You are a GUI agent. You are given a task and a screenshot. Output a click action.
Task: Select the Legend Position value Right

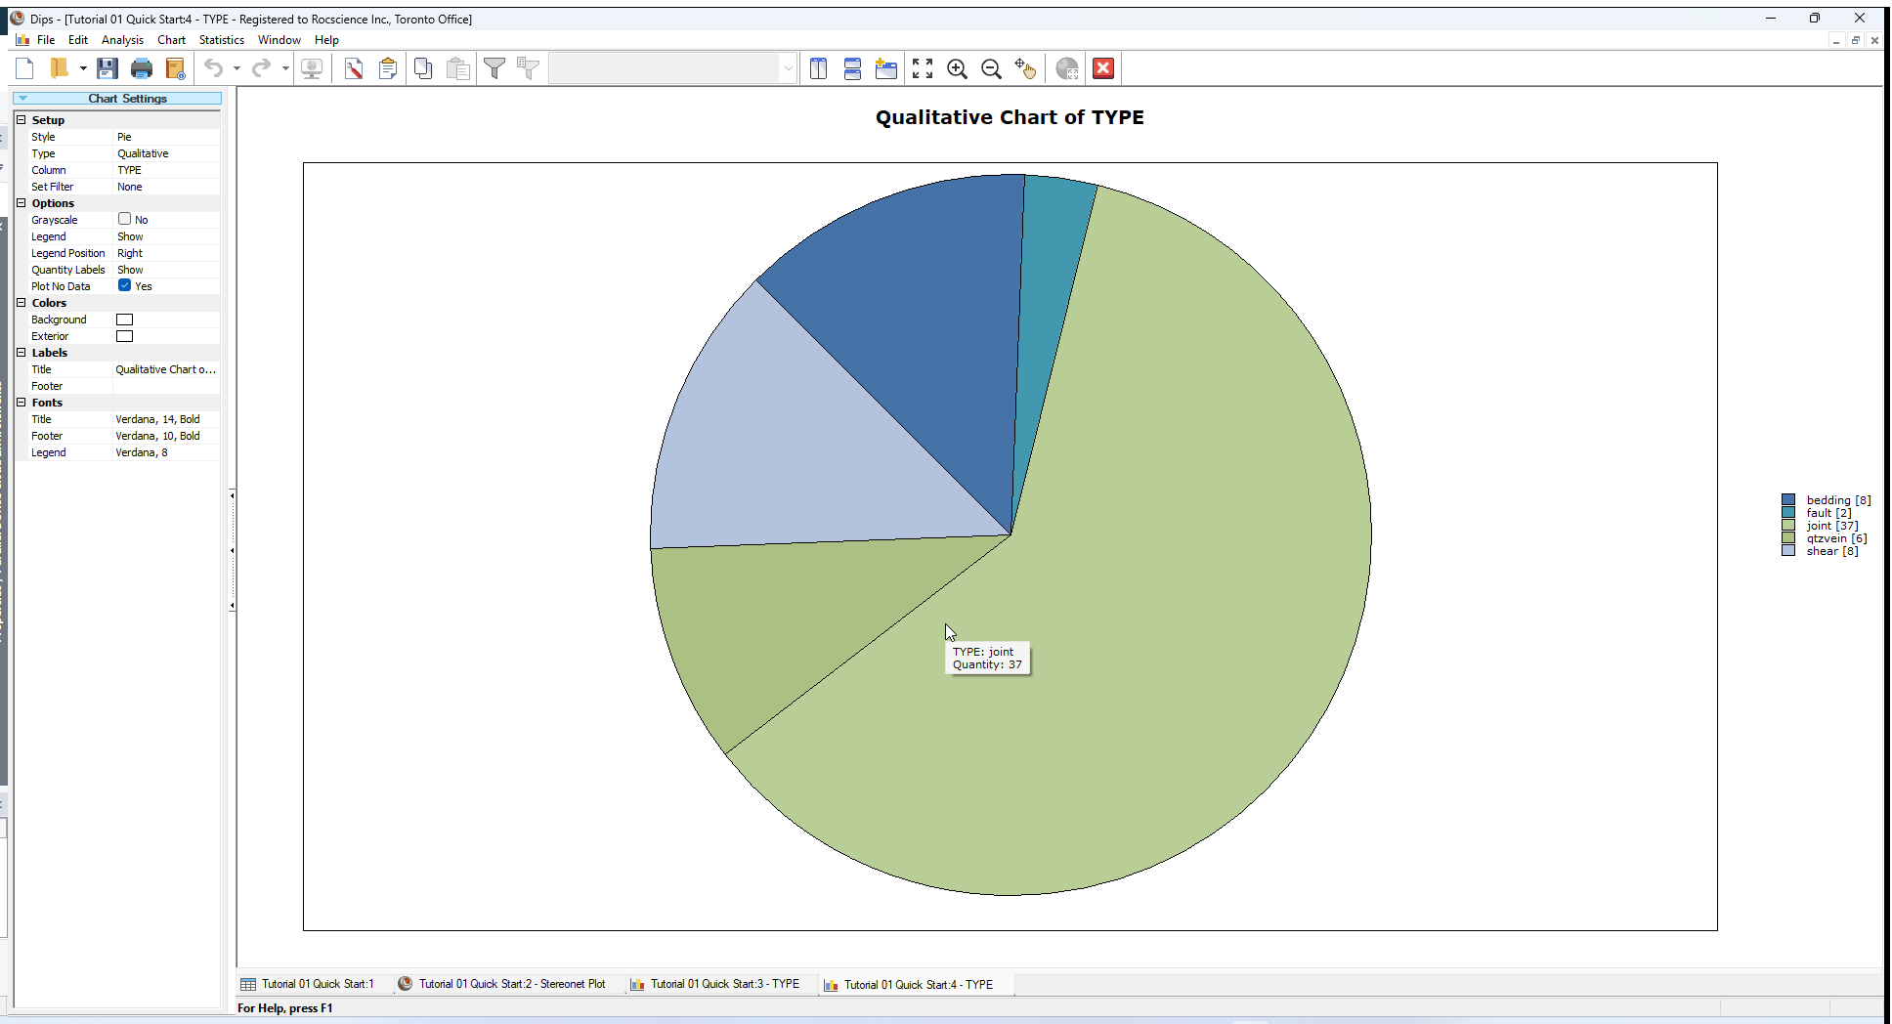pyautogui.click(x=164, y=253)
